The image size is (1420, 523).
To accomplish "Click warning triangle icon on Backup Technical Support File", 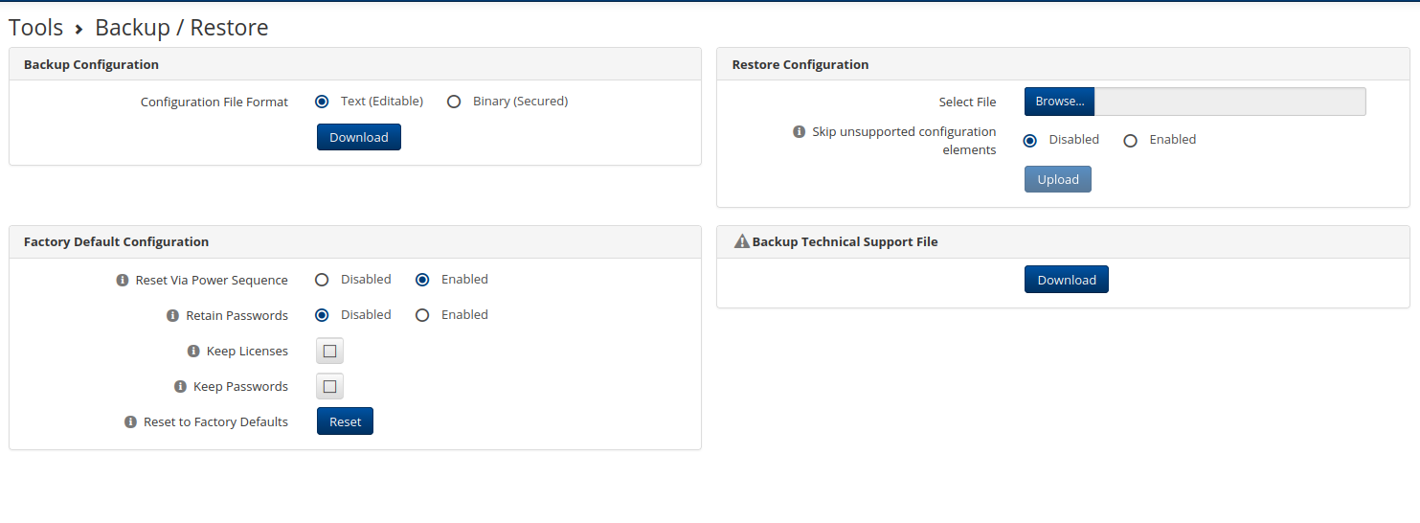I will 741,242.
